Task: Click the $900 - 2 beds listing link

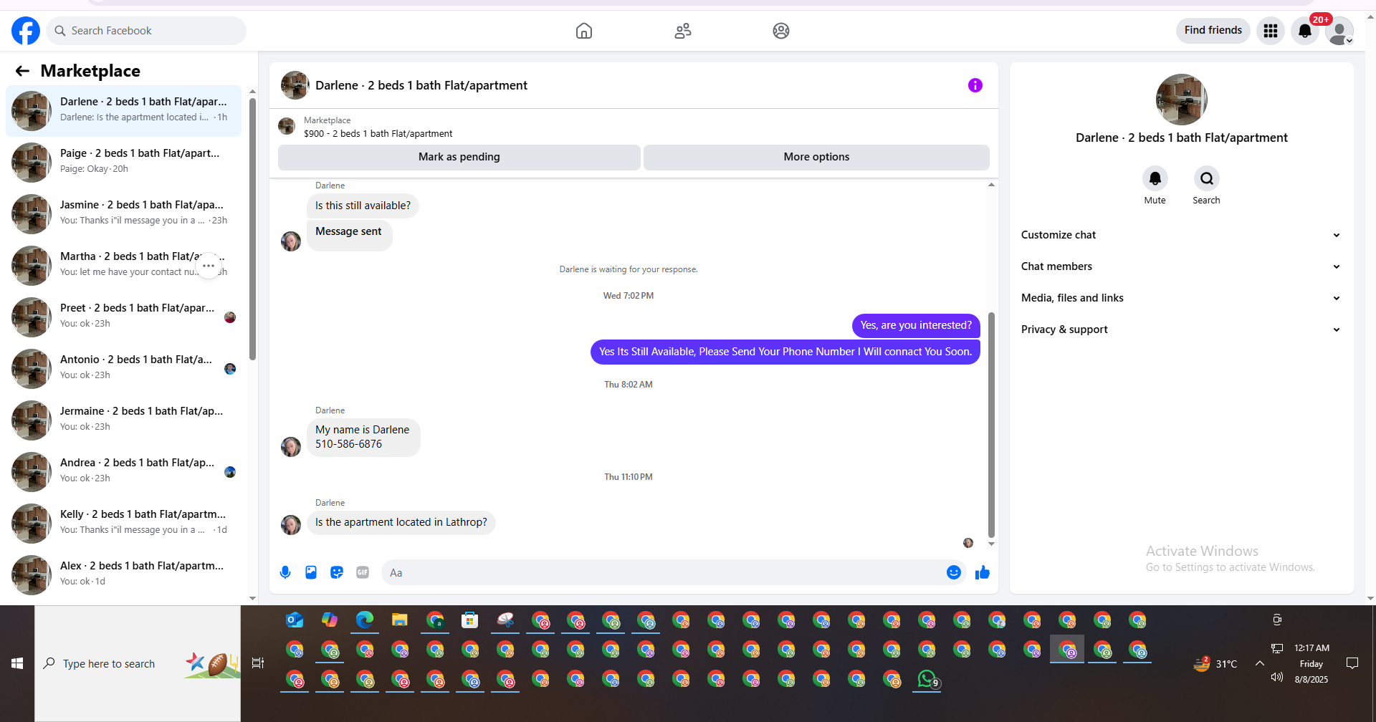Action: pyautogui.click(x=378, y=134)
